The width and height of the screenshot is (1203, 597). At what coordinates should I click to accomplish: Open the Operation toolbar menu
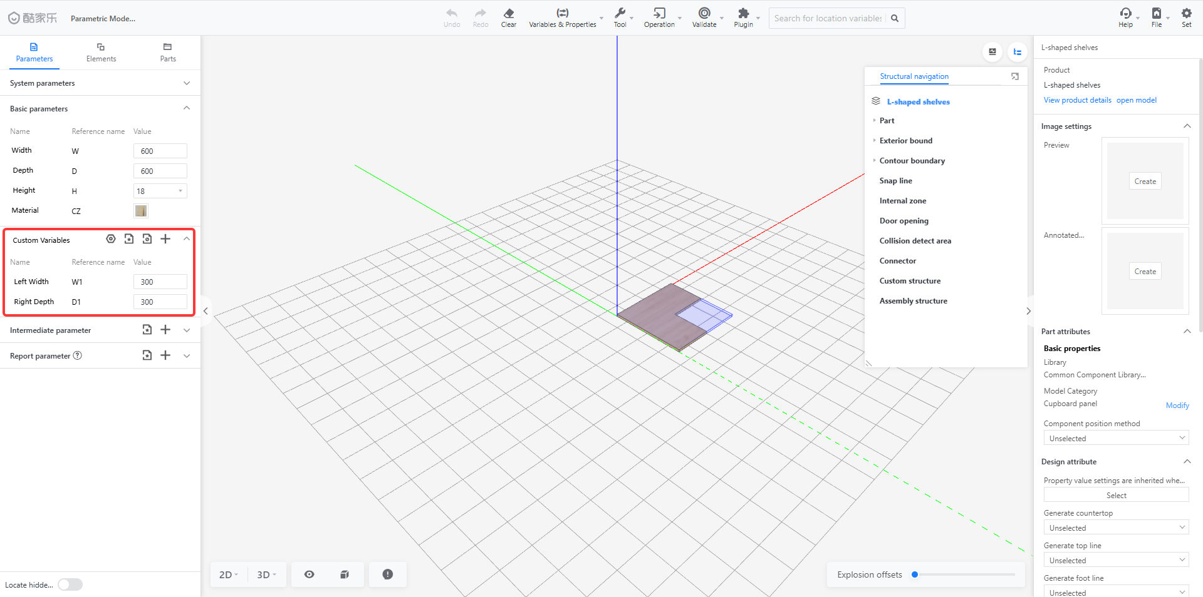coord(659,13)
